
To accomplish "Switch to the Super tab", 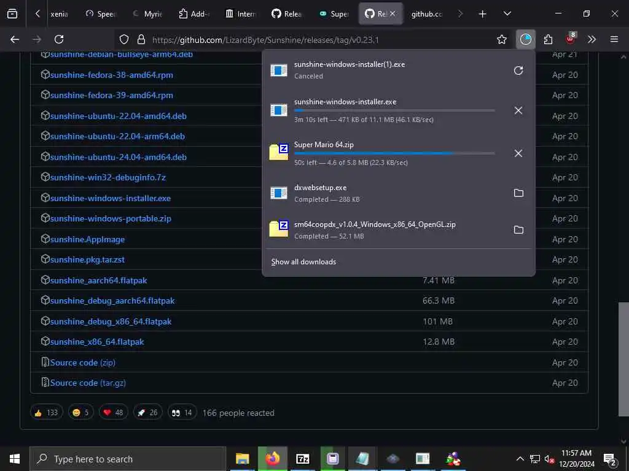I will (x=334, y=14).
